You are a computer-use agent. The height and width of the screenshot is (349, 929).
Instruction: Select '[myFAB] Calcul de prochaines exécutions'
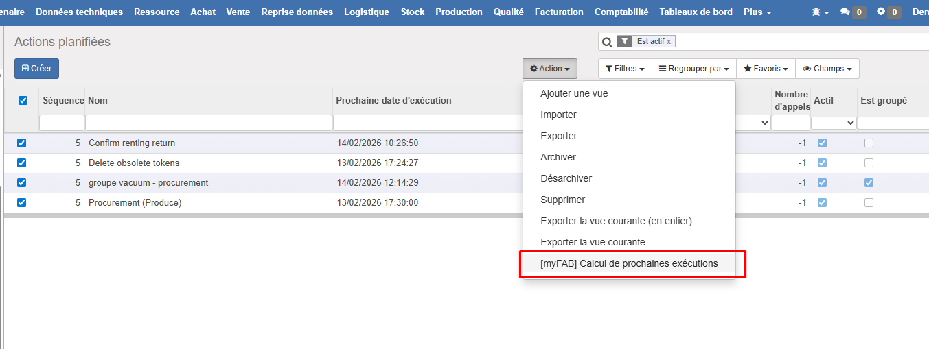coord(629,264)
